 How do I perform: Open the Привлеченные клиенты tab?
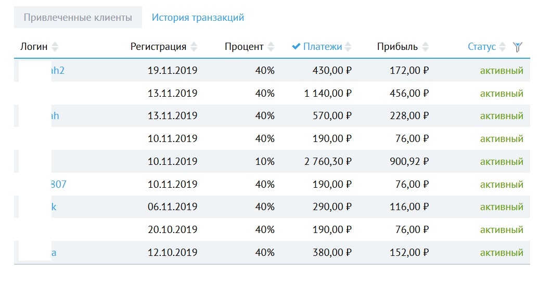(x=78, y=17)
